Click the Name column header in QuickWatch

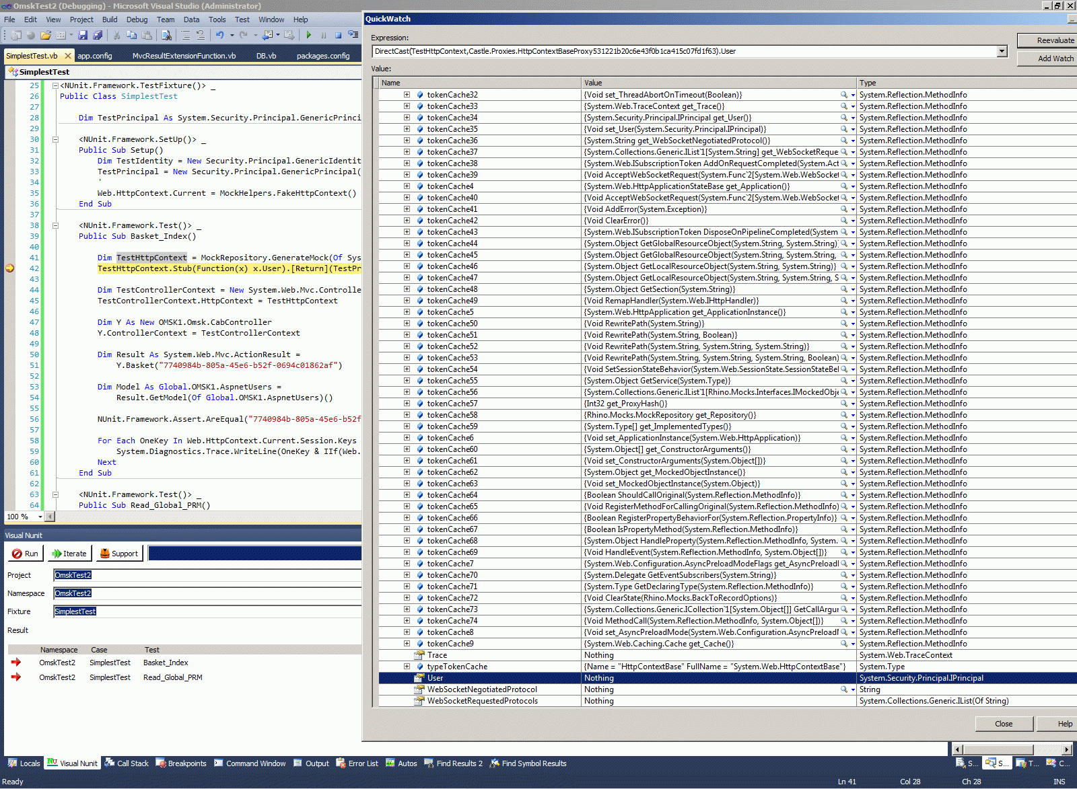(x=480, y=83)
